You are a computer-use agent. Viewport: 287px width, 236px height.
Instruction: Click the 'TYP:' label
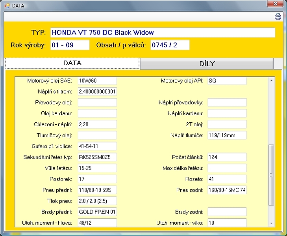pyautogui.click(x=39, y=33)
